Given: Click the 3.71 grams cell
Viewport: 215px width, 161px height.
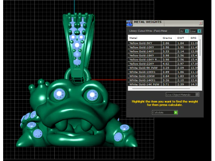Looking at the screenshot, I should [x=168, y=84].
